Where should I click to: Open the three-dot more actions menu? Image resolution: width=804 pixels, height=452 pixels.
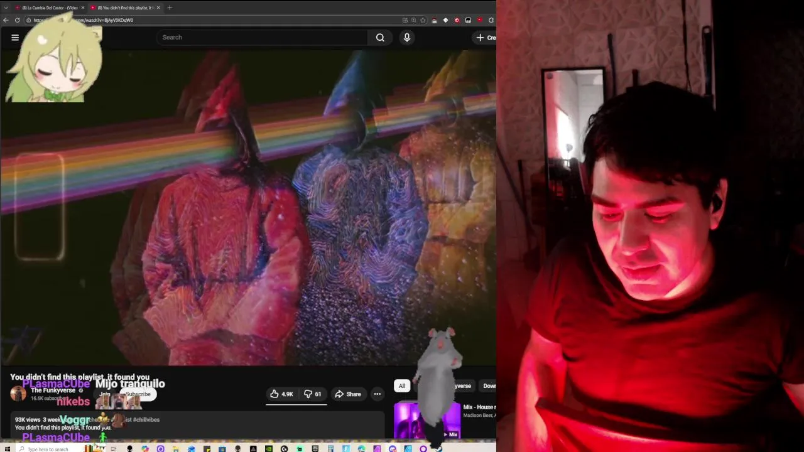click(378, 394)
